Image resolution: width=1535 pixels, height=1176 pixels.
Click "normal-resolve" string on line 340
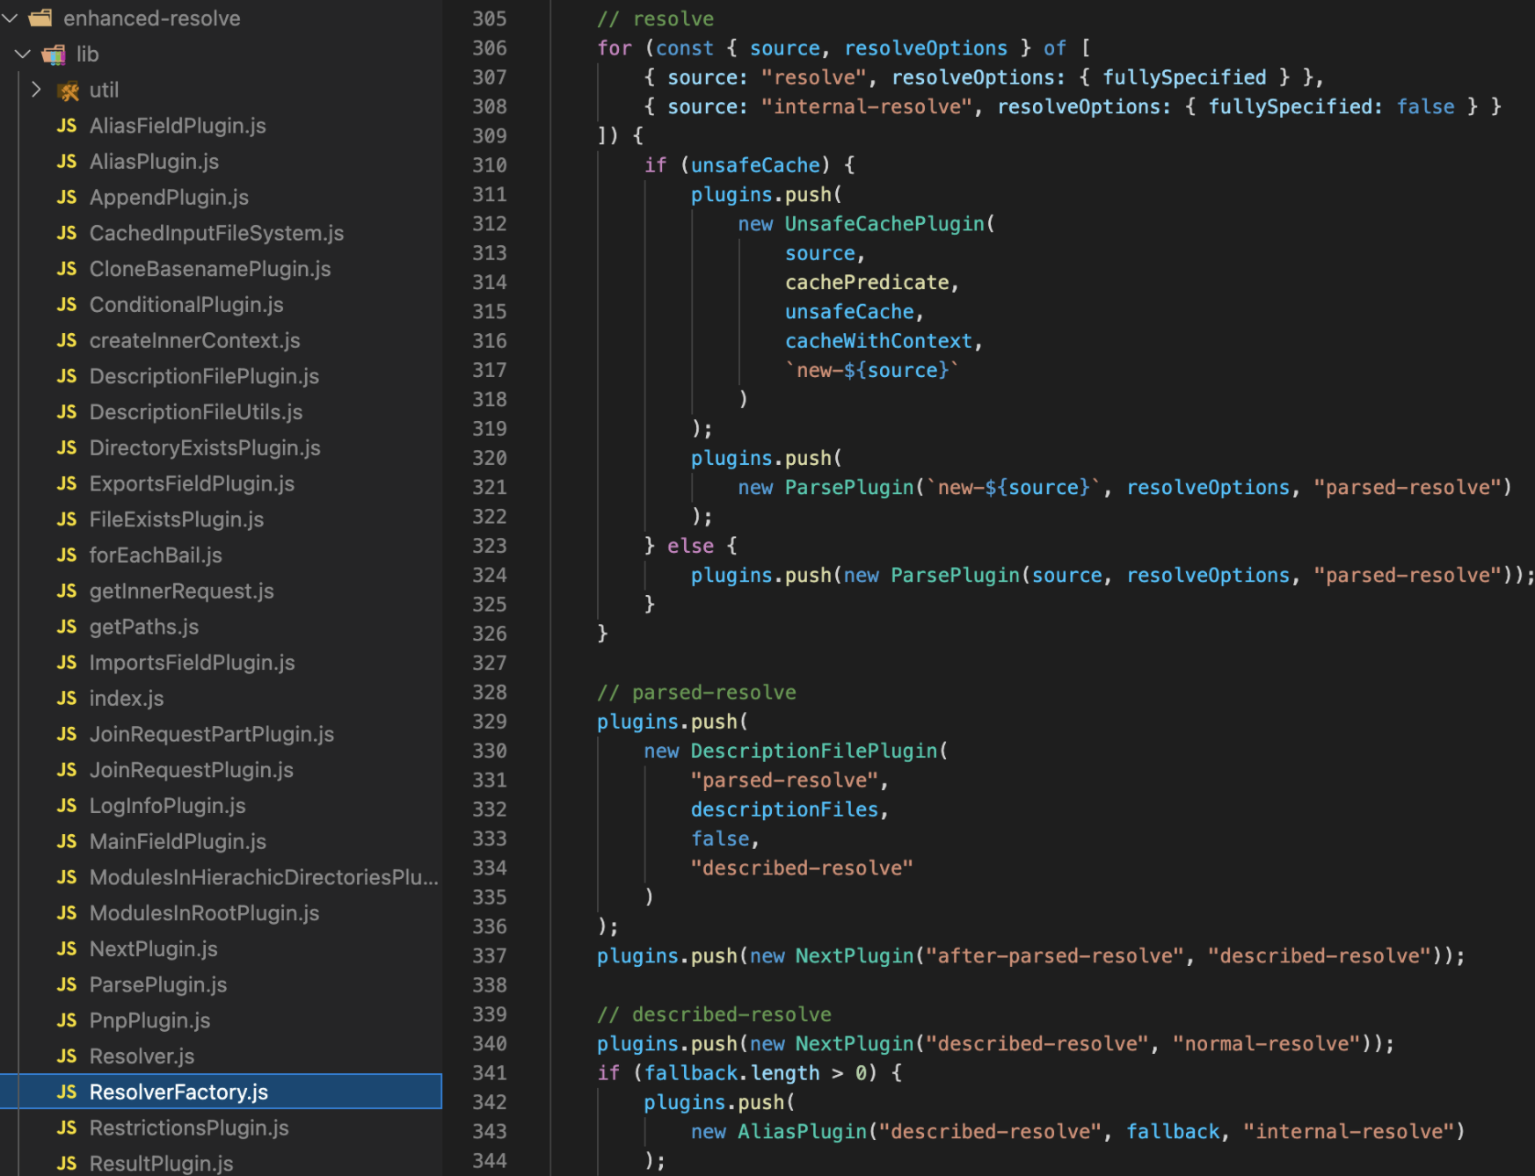[x=1267, y=1043]
